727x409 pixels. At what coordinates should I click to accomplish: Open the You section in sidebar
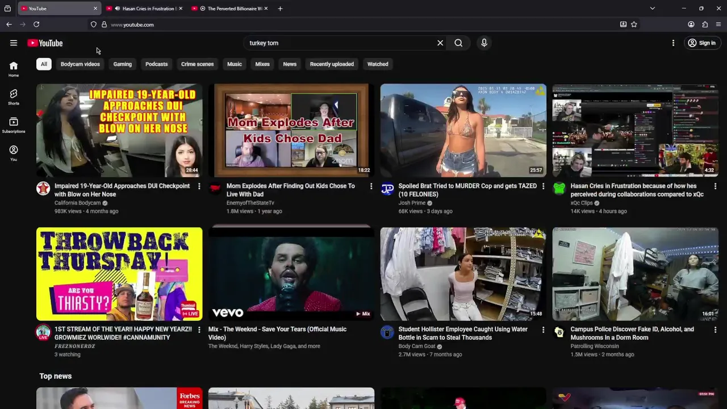point(14,153)
